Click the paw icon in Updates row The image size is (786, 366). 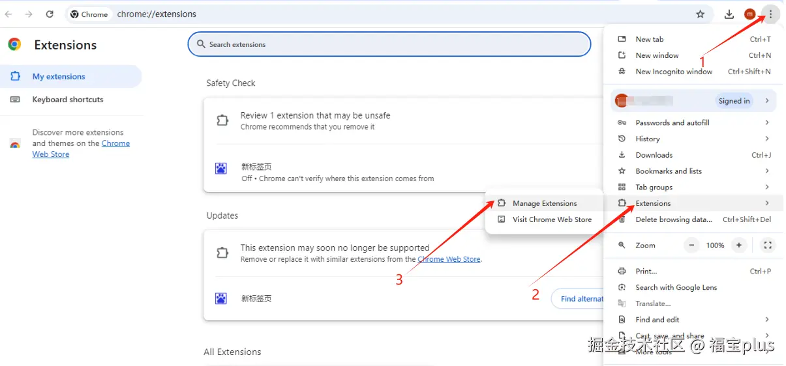pyautogui.click(x=221, y=298)
